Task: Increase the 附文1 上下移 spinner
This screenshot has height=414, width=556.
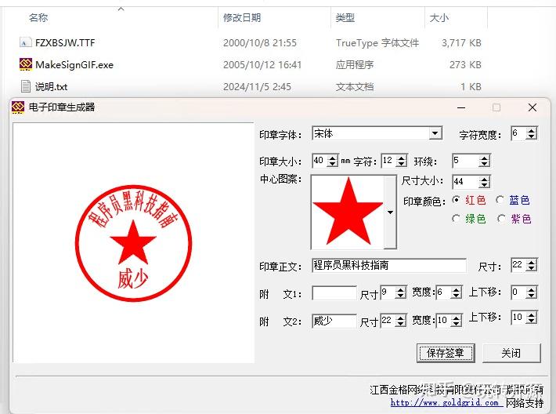Action: coord(531,289)
